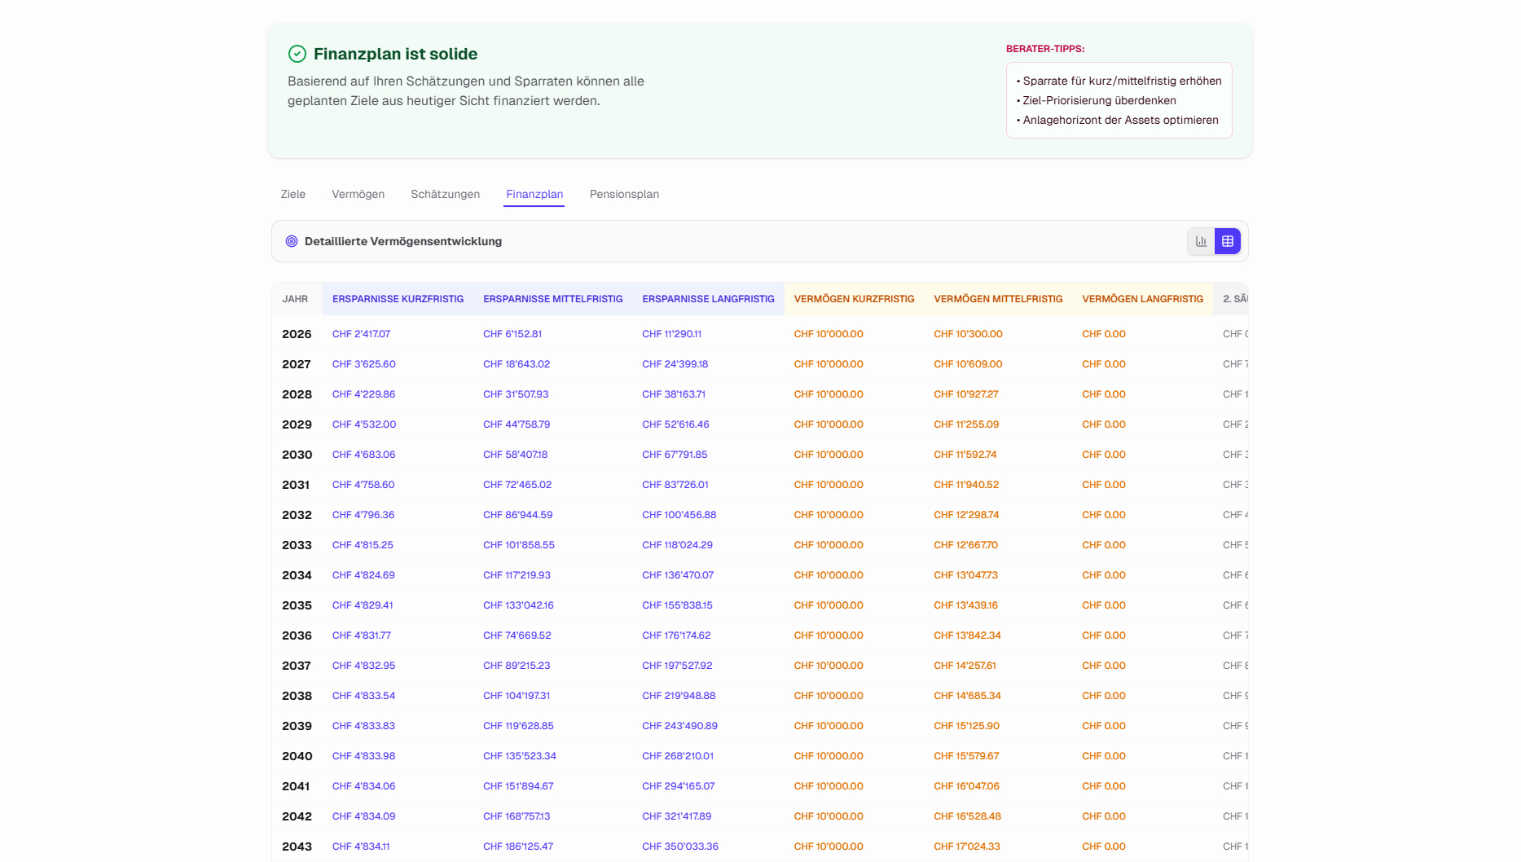This screenshot has width=1521, height=862.
Task: Click the Vermögen Langfristig column header
Action: click(1142, 299)
